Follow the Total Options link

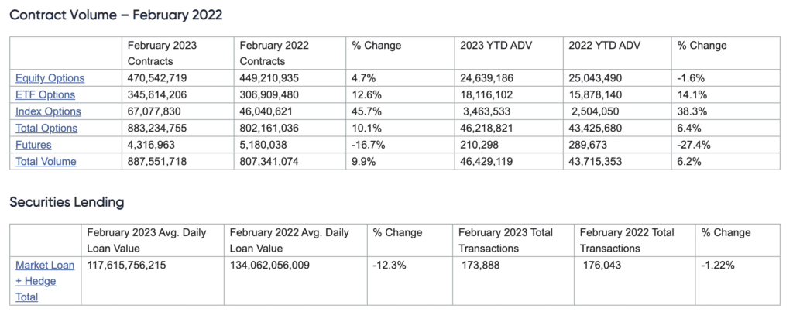(46, 128)
